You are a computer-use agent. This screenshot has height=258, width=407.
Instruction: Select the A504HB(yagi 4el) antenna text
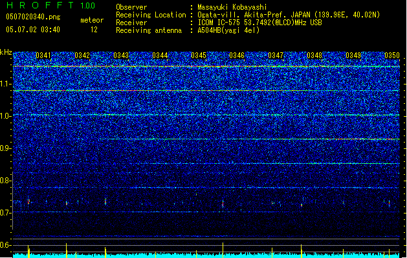(228, 30)
